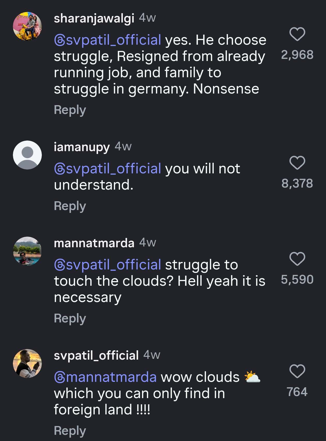The image size is (326, 441).
Task: Reply to mannatmarda's comment
Action: click(70, 319)
